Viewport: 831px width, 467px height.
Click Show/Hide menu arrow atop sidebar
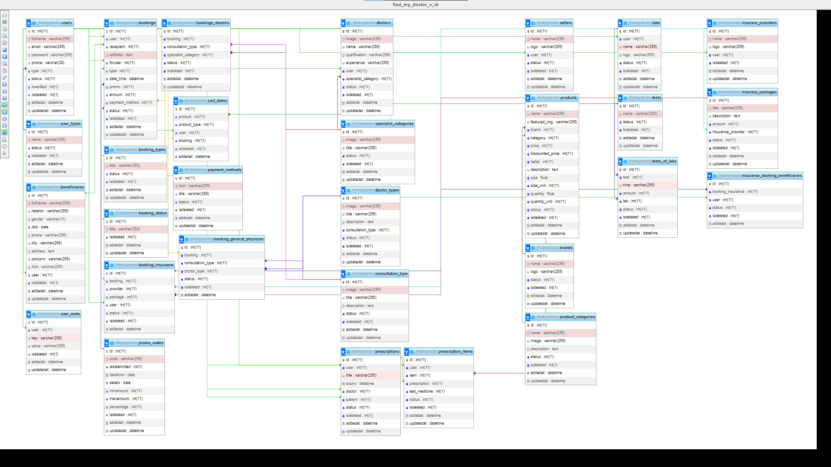pyautogui.click(x=5, y=15)
